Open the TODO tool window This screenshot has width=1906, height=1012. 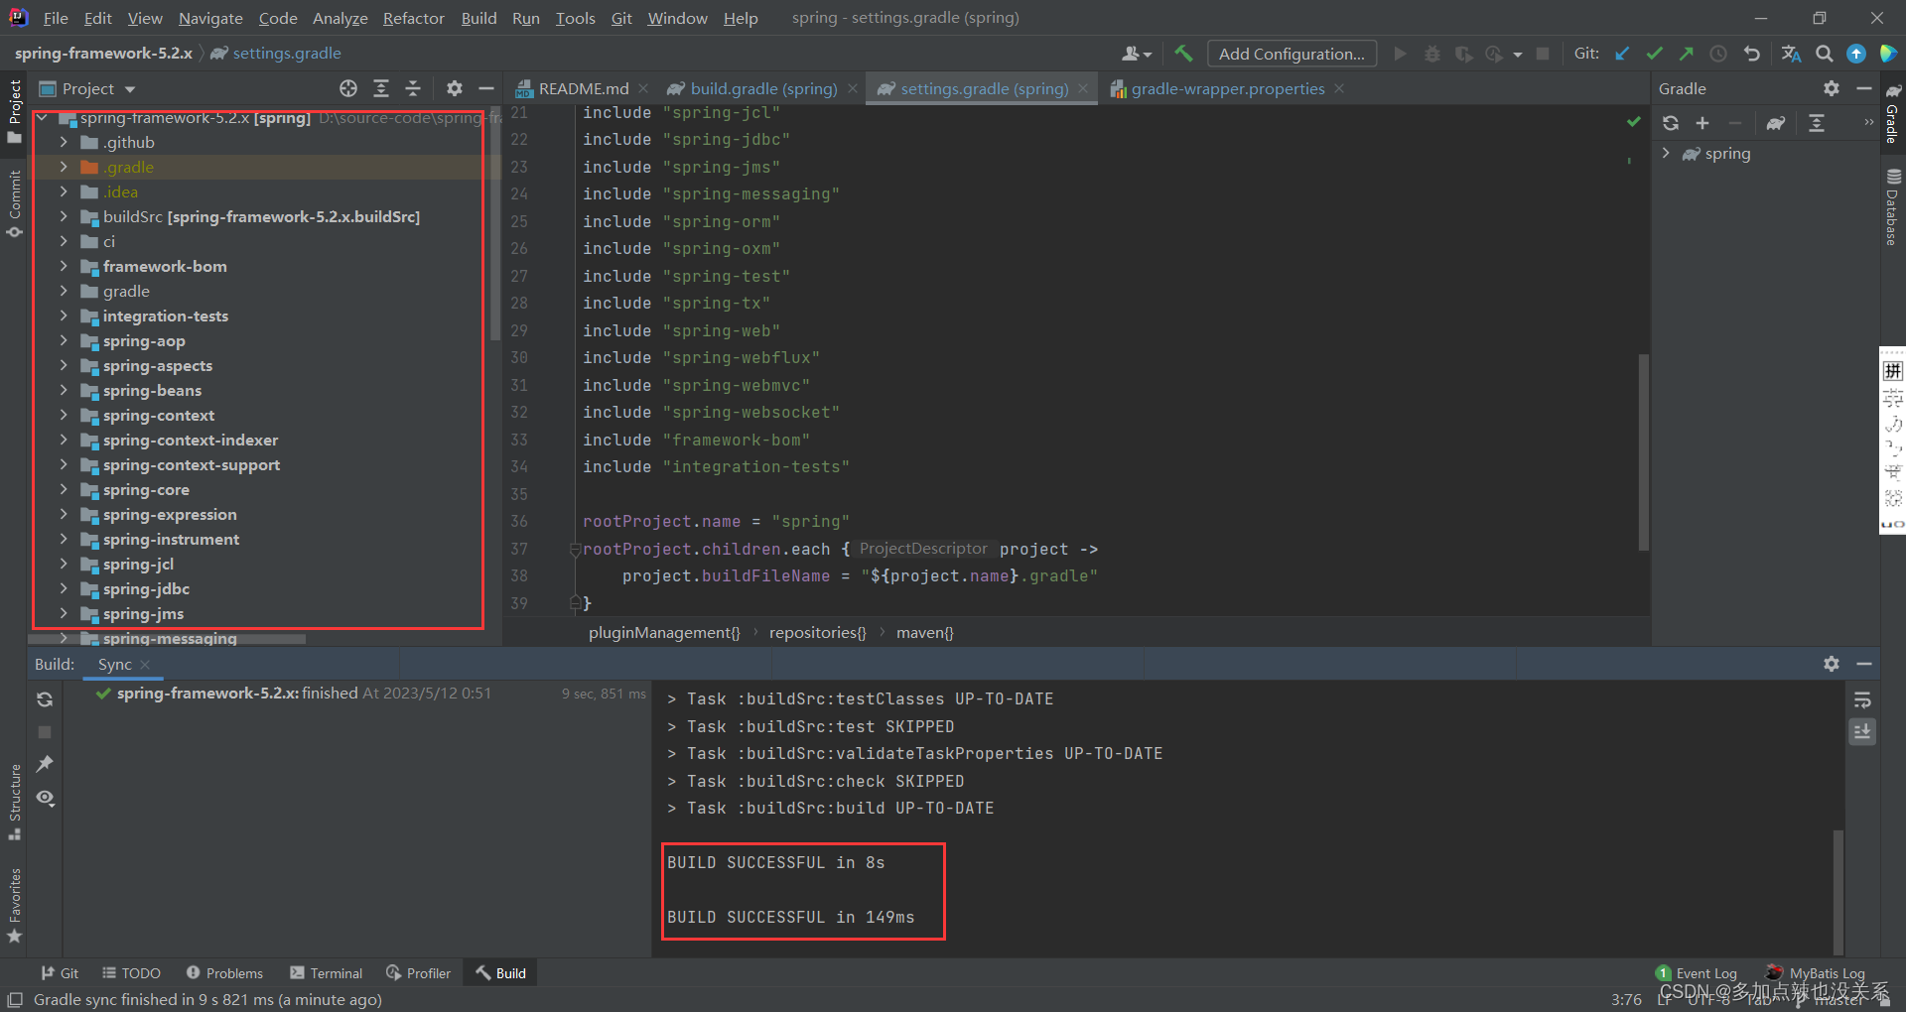(x=131, y=973)
